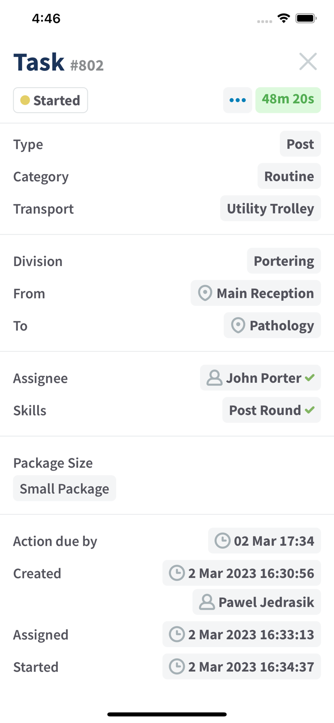Open the three-dot more options menu

point(238,100)
